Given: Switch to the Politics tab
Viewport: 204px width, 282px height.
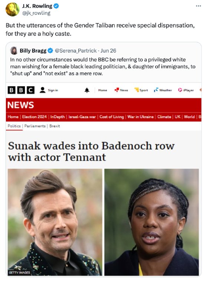Looking at the screenshot, I should (14, 126).
